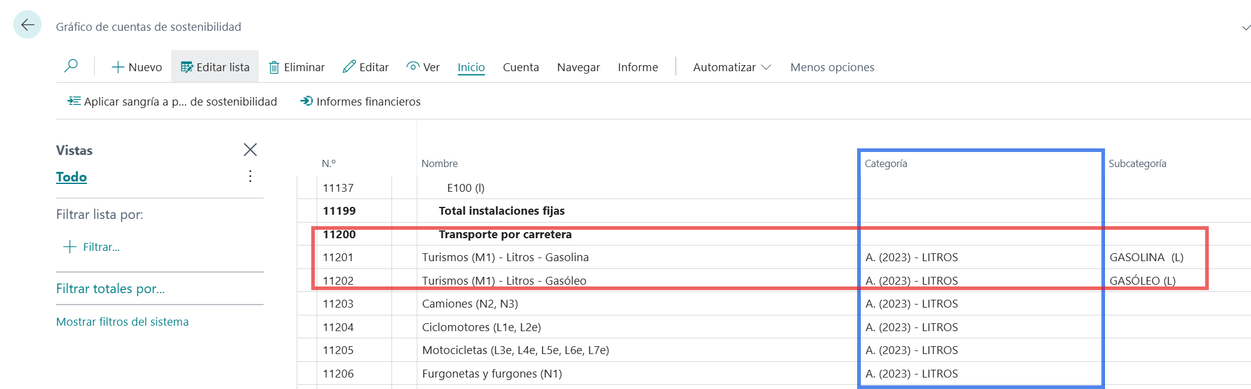Close the Vistas filter pane
The height and width of the screenshot is (389, 1251).
click(250, 150)
